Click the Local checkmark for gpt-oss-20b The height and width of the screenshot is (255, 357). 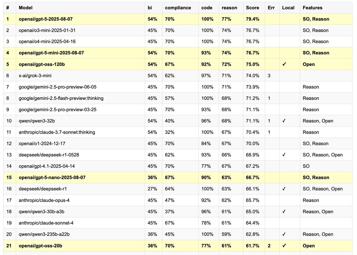coord(284,246)
